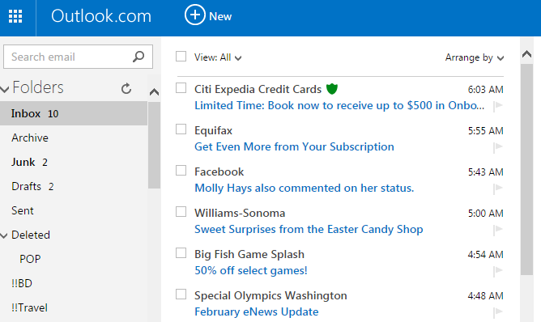This screenshot has width=541, height=322.
Task: Refresh folders with the circular arrow icon
Action: tap(126, 89)
